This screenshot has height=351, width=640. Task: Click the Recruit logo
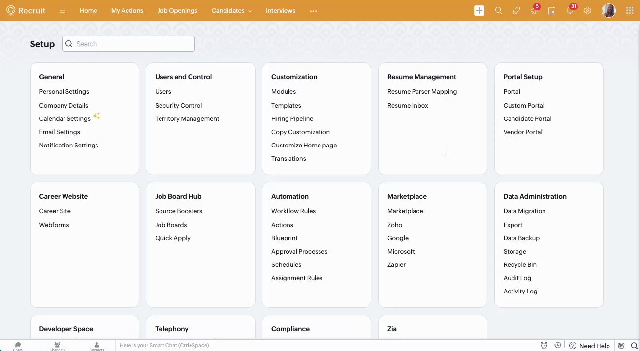click(x=26, y=10)
